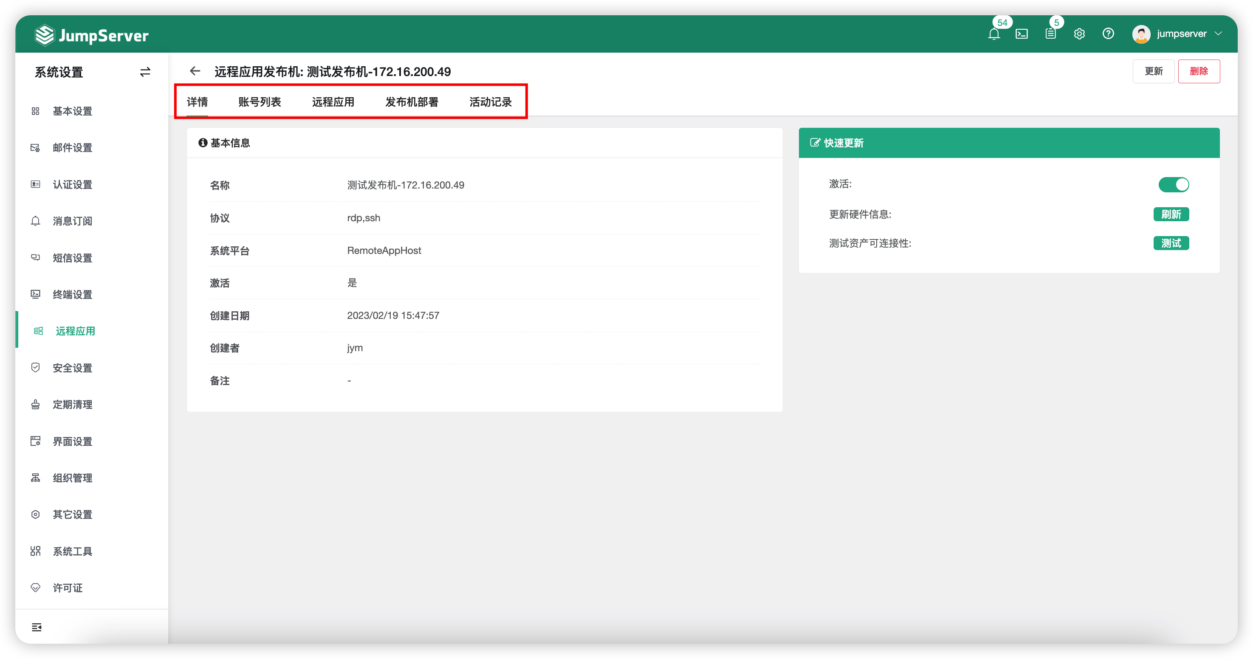
Task: Select 许可证 in the sidebar
Action: 67,588
